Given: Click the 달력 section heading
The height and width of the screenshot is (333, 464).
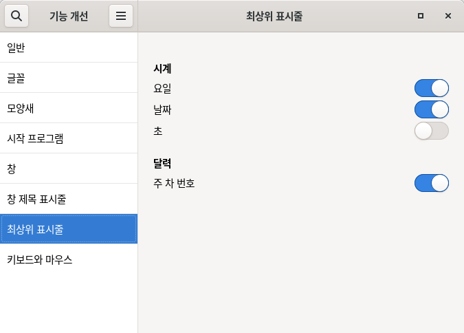Looking at the screenshot, I should pos(162,163).
